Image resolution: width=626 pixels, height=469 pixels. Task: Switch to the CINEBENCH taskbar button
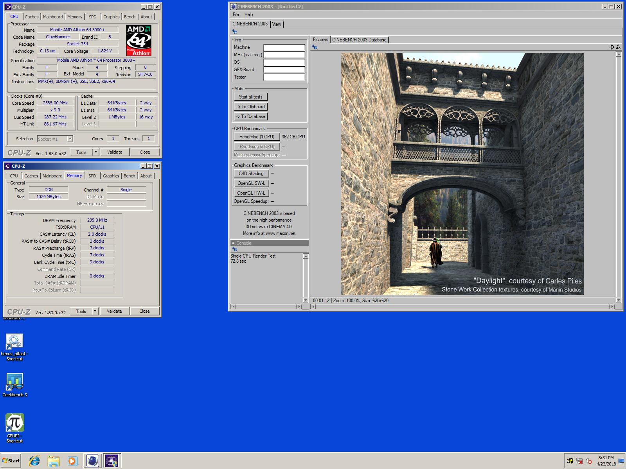(93, 461)
